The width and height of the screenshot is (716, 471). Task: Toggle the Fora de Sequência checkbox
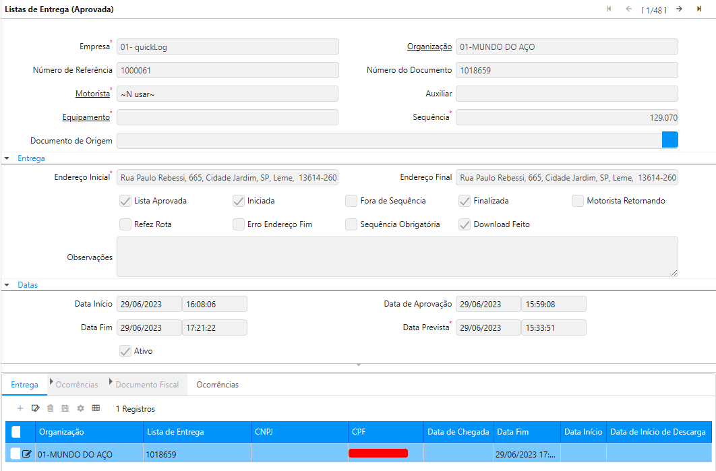[351, 201]
